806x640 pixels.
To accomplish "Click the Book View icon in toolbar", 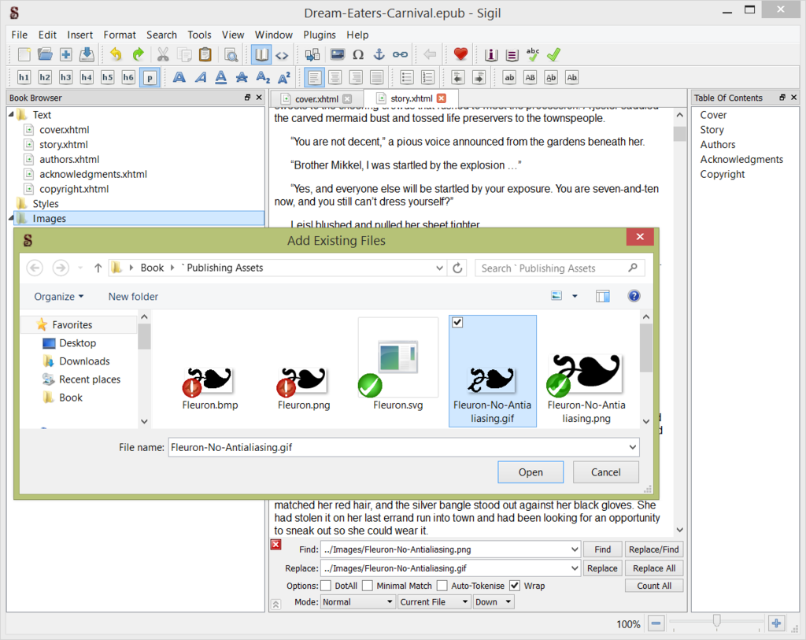I will [261, 54].
